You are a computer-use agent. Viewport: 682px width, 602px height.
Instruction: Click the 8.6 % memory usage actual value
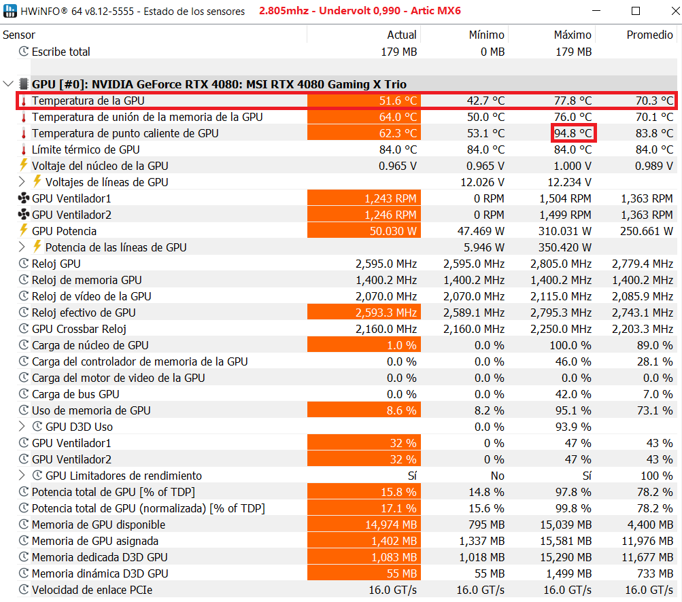pyautogui.click(x=401, y=411)
